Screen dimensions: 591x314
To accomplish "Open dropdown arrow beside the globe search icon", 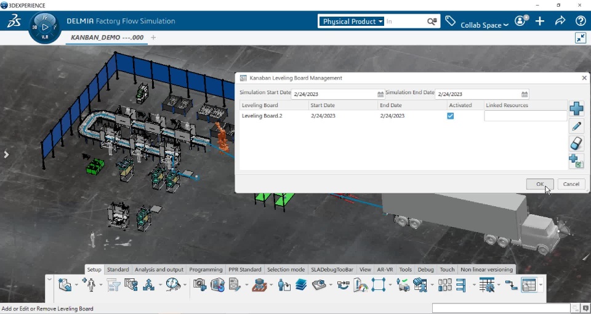I will pos(185,284).
